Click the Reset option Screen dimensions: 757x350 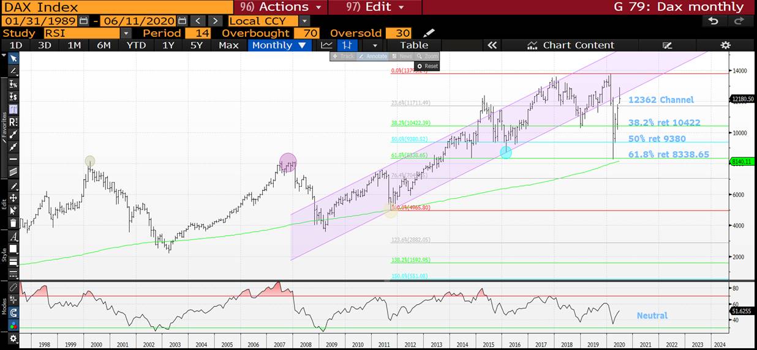[x=427, y=66]
